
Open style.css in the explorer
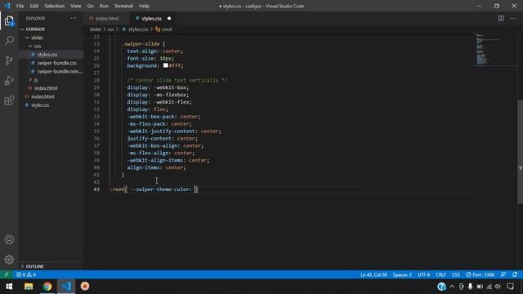pyautogui.click(x=40, y=105)
